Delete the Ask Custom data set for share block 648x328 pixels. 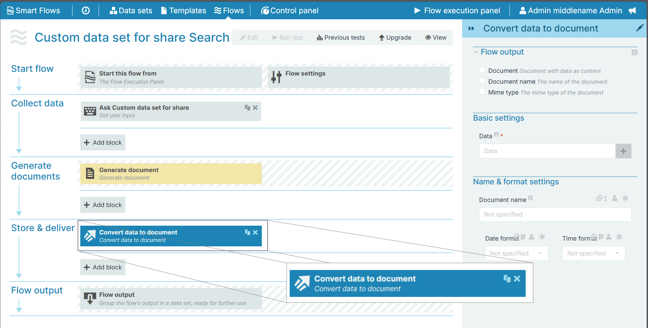point(255,107)
